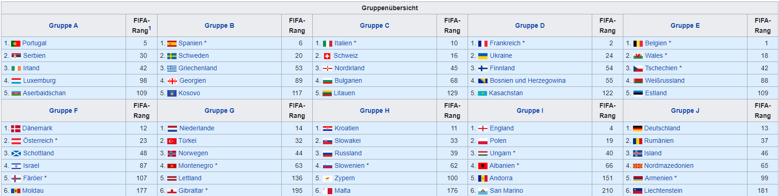Click the Dänemark flag icon
This screenshot has width=779, height=196.
[x=16, y=129]
